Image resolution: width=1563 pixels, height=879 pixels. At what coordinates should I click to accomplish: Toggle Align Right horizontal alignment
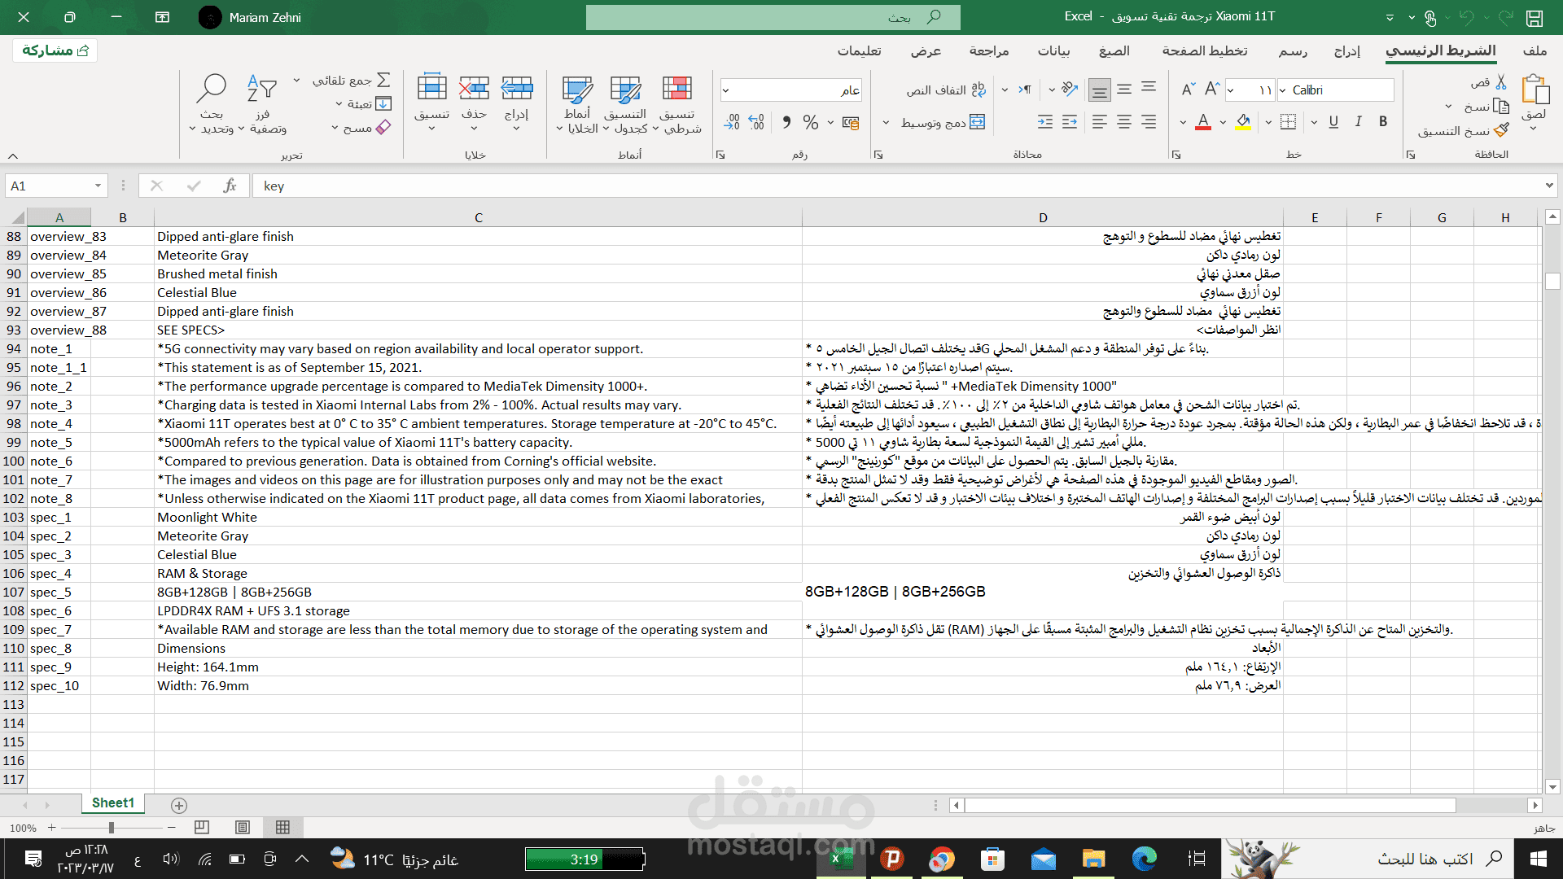point(1149,122)
